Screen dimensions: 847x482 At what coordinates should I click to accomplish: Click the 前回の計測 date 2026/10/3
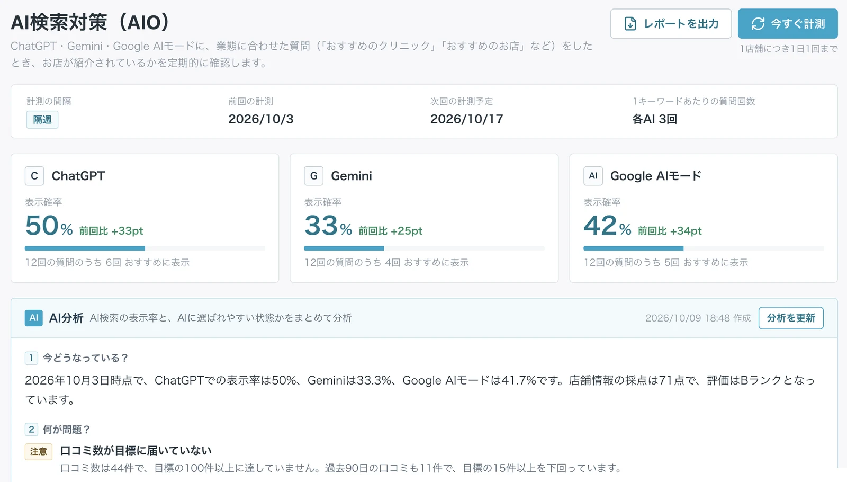(x=261, y=119)
